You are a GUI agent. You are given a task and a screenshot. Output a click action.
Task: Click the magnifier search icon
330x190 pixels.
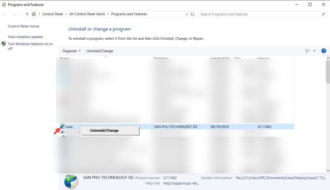(x=324, y=14)
